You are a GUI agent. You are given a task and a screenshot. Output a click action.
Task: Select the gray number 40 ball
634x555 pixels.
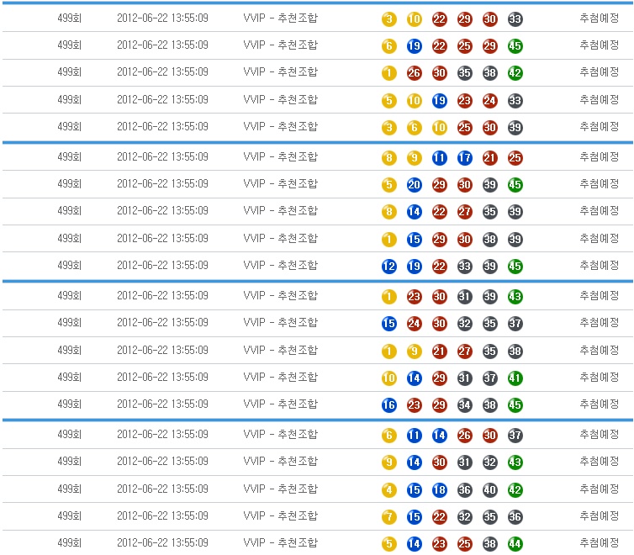[489, 489]
